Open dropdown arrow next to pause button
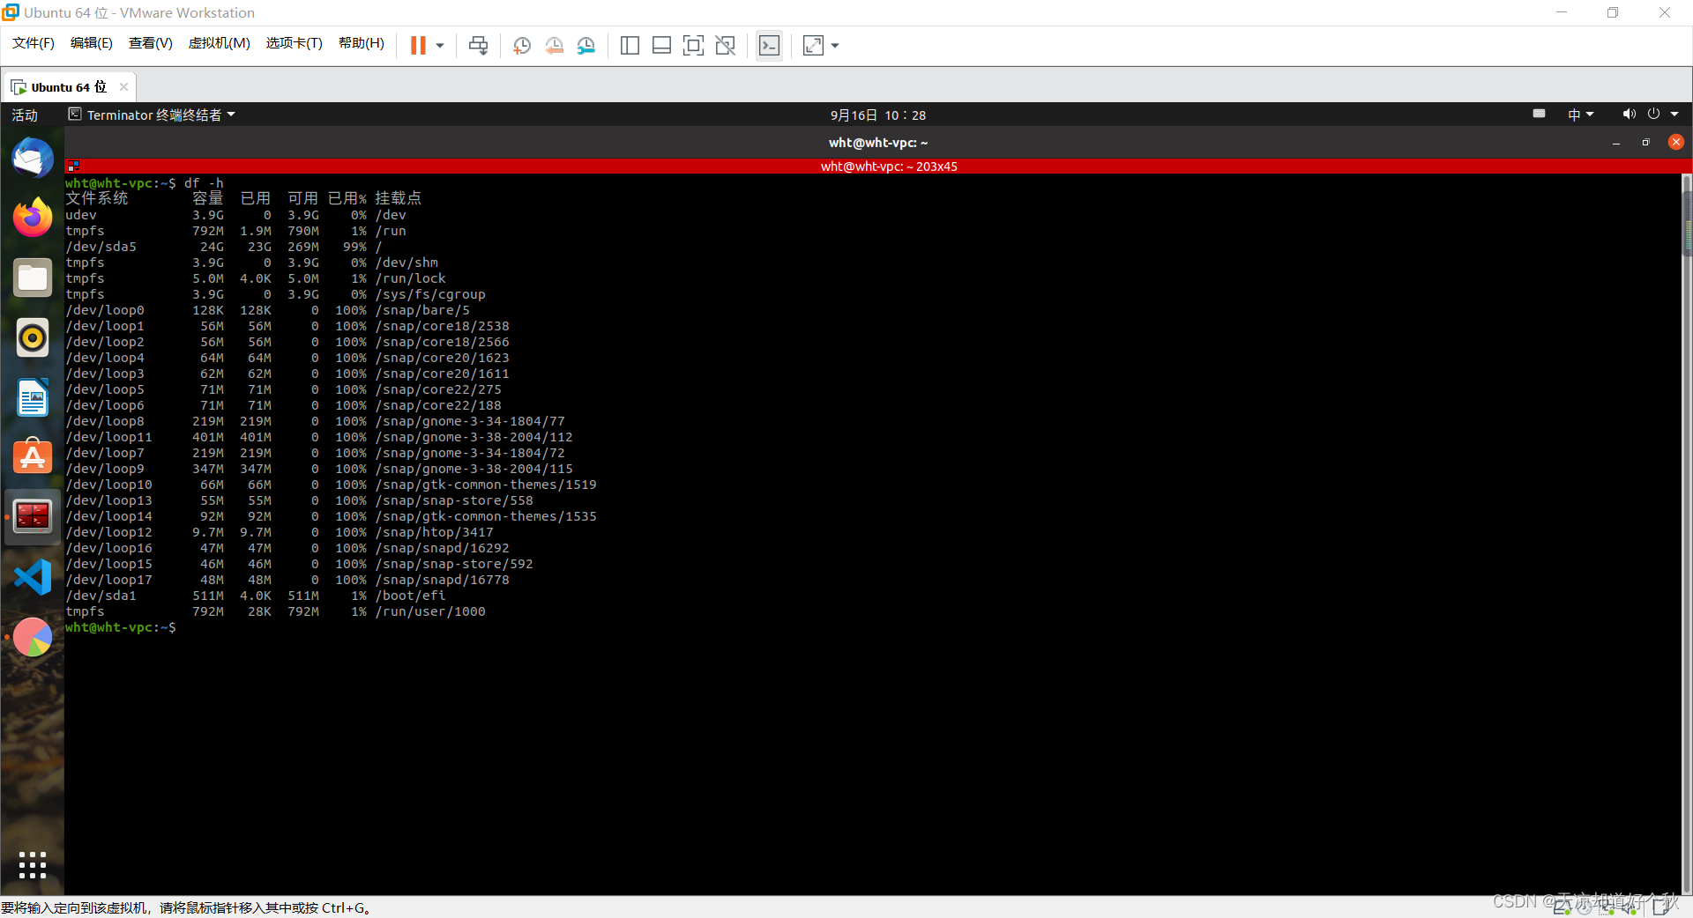Viewport: 1693px width, 918px height. (x=439, y=46)
